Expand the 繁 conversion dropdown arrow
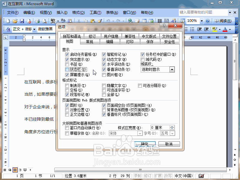 [x=58, y=21]
